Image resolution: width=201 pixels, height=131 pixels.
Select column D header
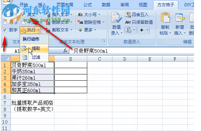pyautogui.click(x=125, y=59)
